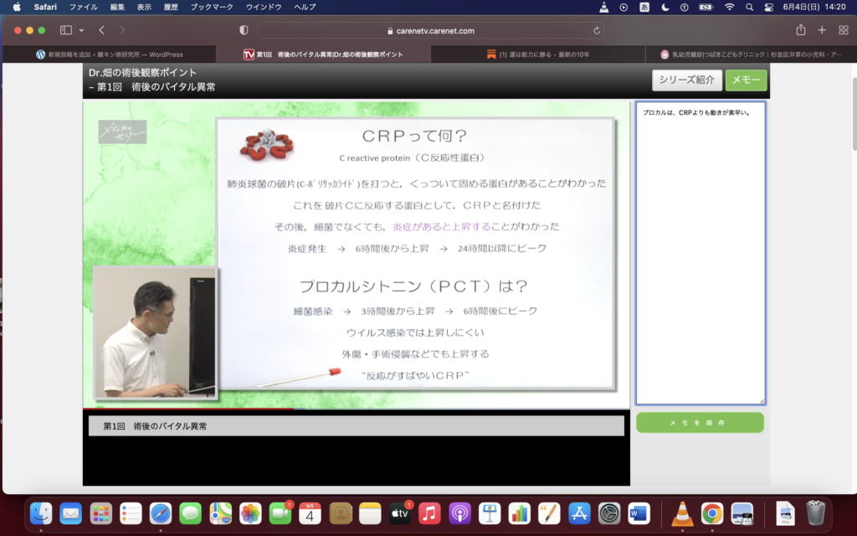857x536 pixels.
Task: Reload the page with the refresh icon
Action: (x=597, y=31)
